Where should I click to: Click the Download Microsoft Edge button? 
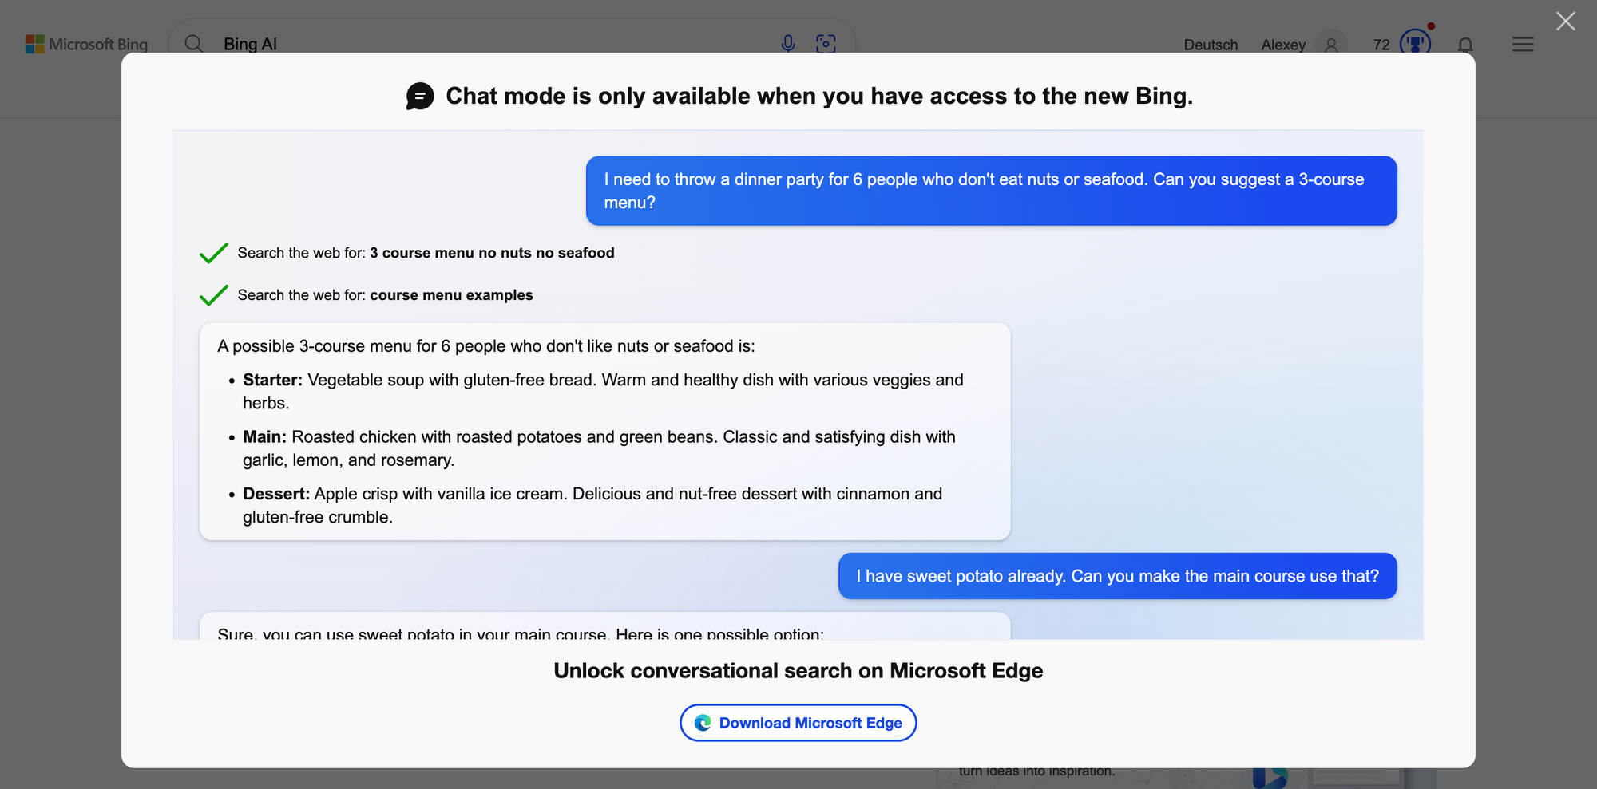click(x=797, y=723)
